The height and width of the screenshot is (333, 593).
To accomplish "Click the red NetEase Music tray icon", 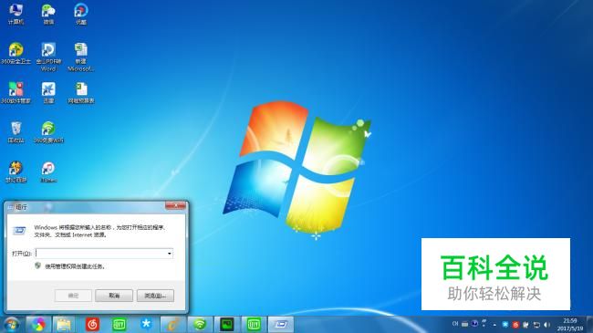I will pos(515,325).
